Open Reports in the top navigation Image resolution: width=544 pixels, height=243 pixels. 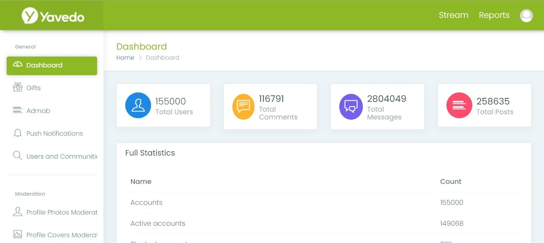[x=494, y=15]
